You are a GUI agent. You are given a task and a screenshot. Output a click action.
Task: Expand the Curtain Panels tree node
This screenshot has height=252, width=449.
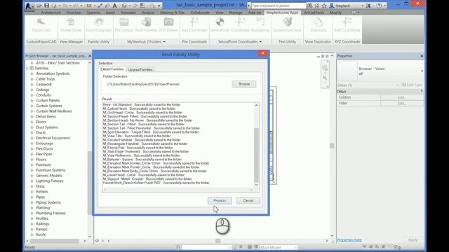click(32, 100)
